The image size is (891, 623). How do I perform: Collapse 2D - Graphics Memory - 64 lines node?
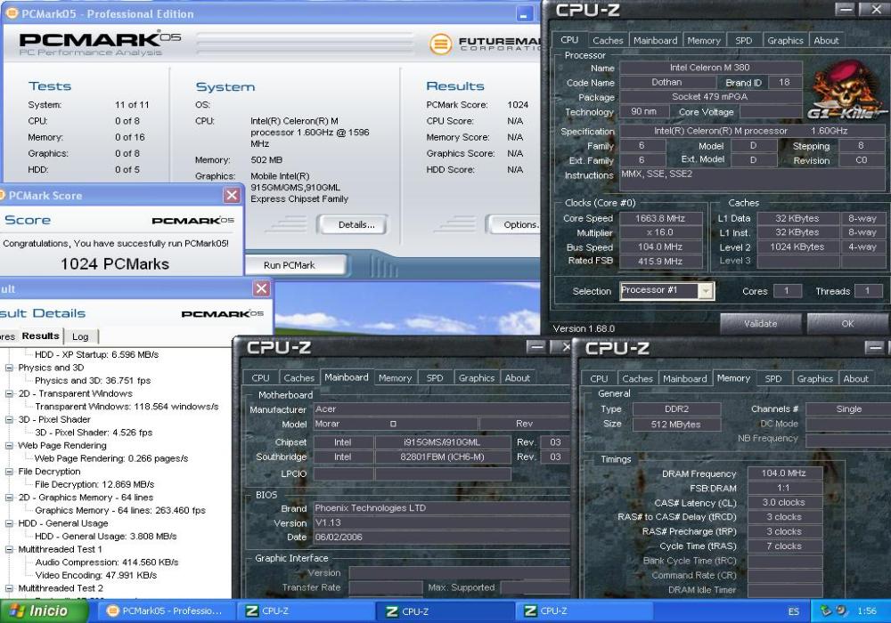9,498
